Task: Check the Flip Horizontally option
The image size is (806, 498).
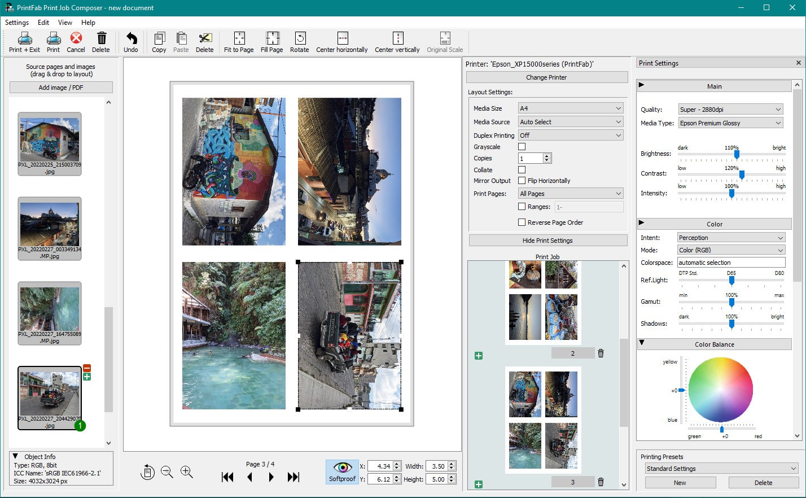Action: point(522,181)
